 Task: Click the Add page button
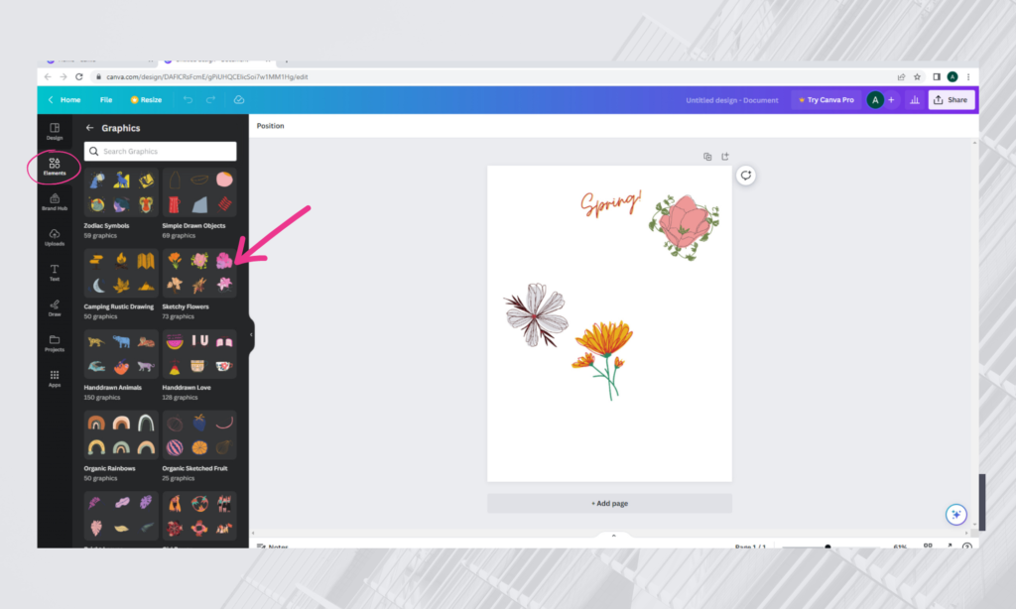point(609,504)
